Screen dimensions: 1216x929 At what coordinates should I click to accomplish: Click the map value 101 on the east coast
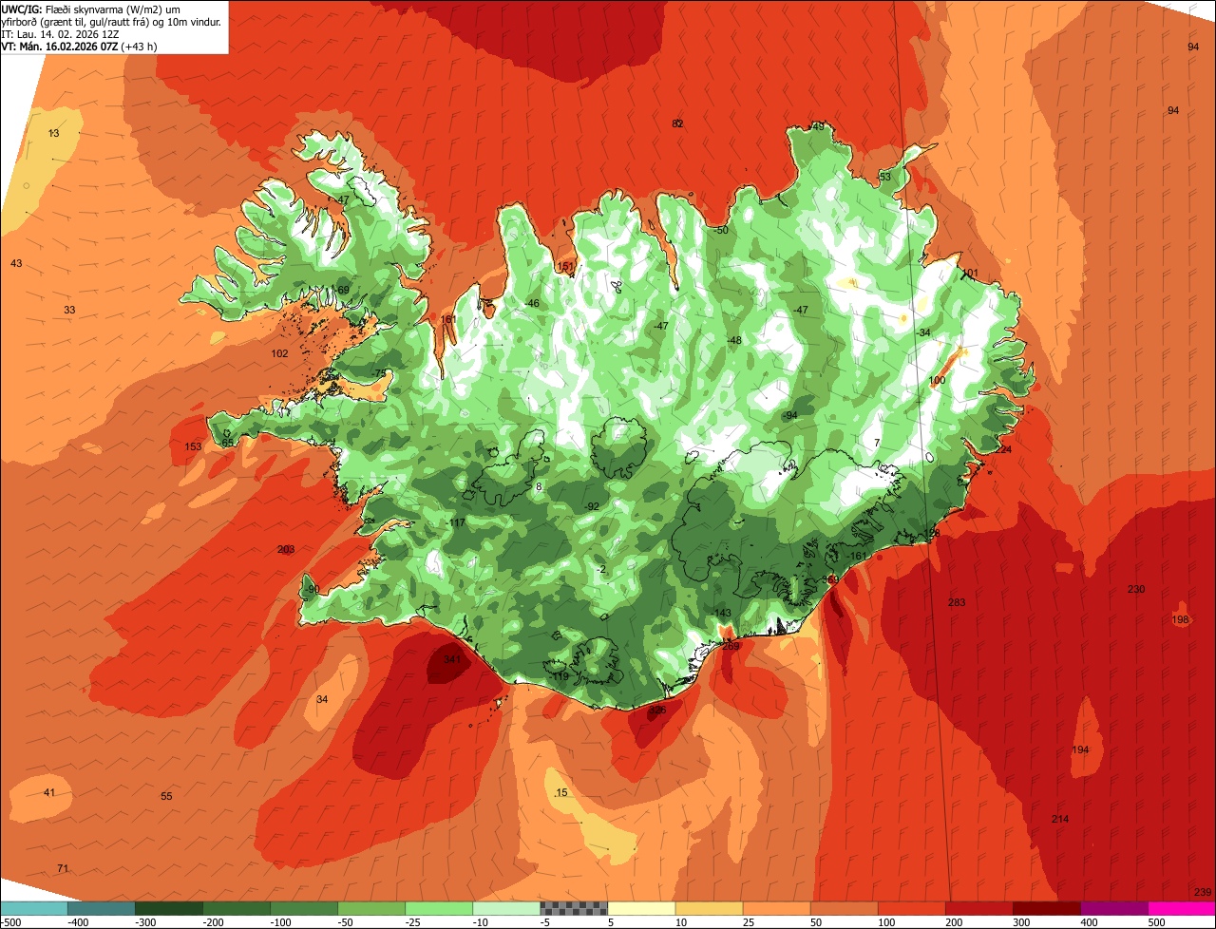(970, 274)
